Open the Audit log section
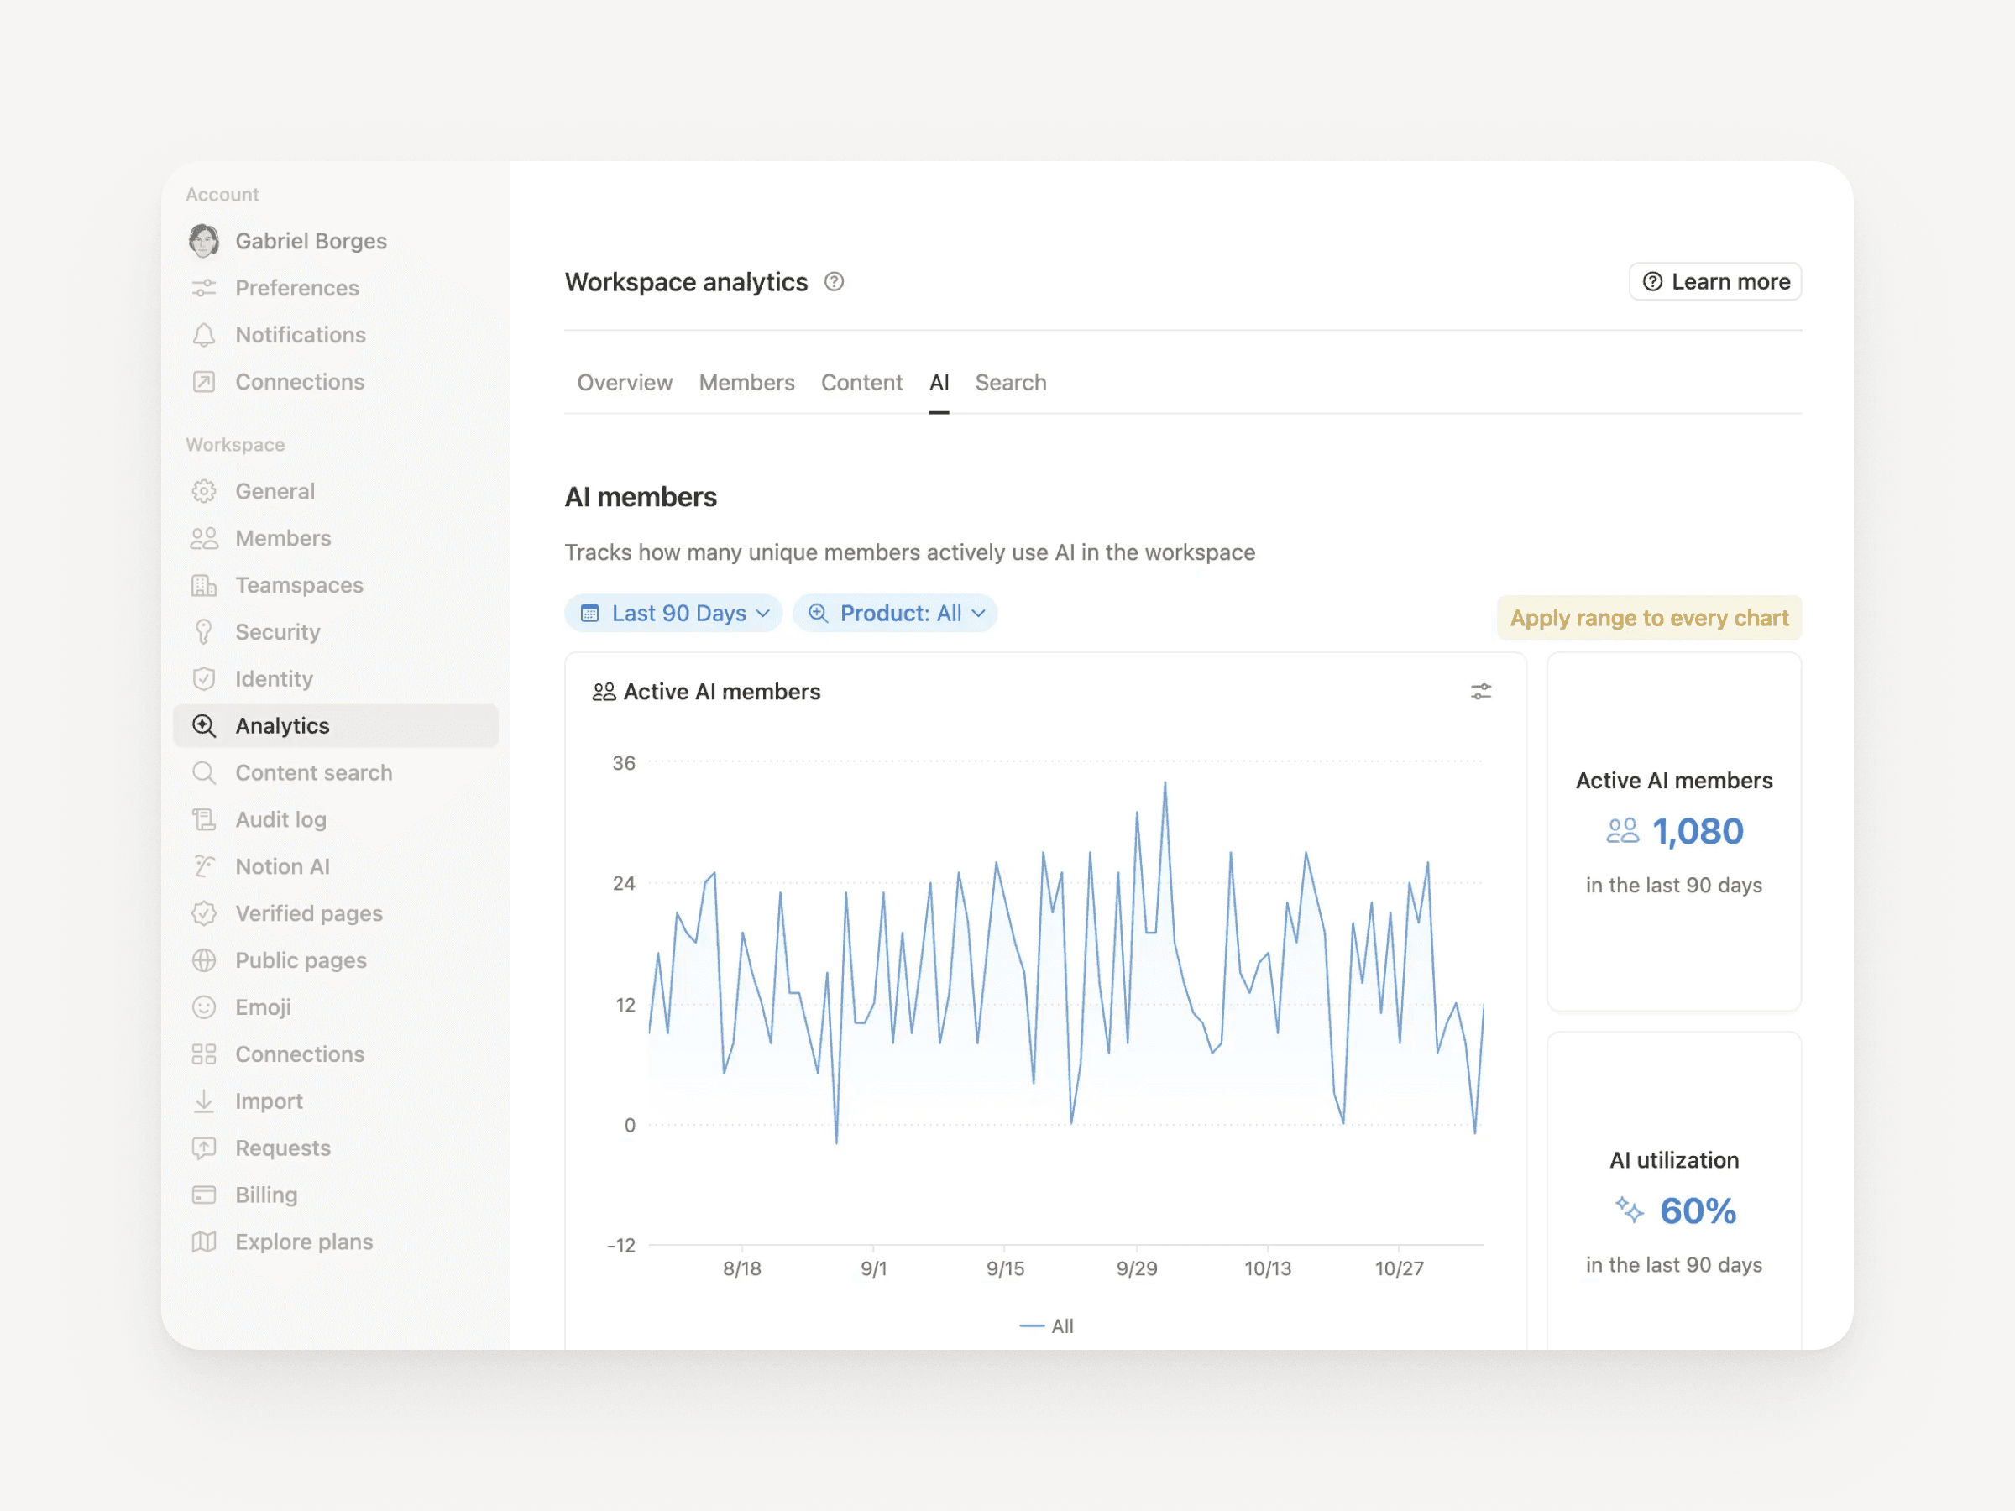 tap(280, 818)
